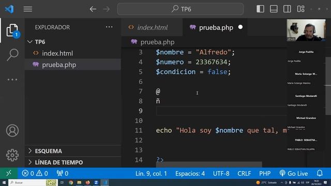Open the Search view in the activity bar
The image size is (331, 186).
pyautogui.click(x=12, y=54)
